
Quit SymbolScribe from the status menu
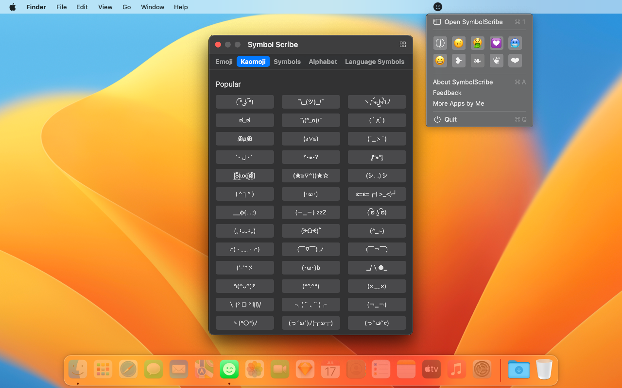pyautogui.click(x=479, y=119)
